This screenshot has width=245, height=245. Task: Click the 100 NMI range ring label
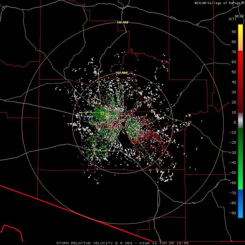122,22
